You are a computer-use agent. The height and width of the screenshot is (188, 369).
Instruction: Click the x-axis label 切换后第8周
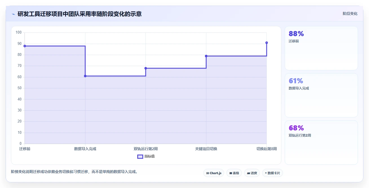click(x=267, y=149)
